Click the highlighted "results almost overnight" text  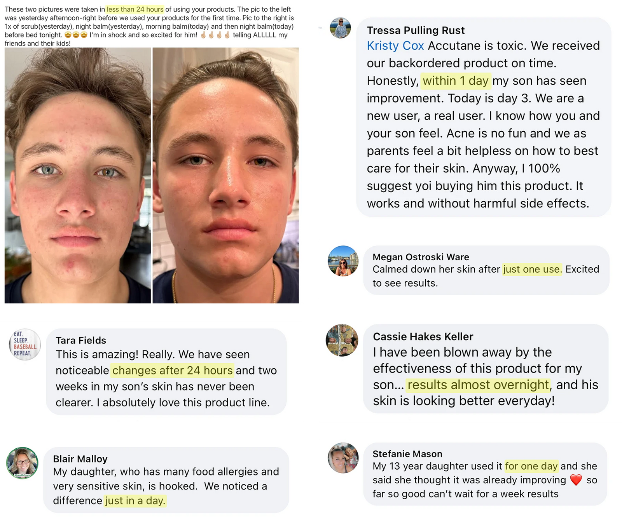(x=478, y=385)
